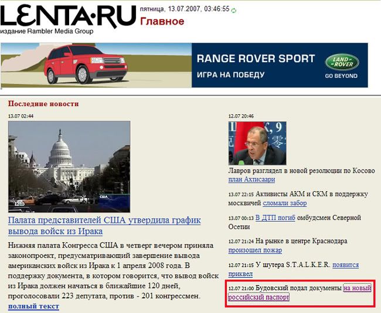Click the green refresh icon beside the time
Image resolution: width=381 pixels, height=313 pixels.
click(x=234, y=11)
